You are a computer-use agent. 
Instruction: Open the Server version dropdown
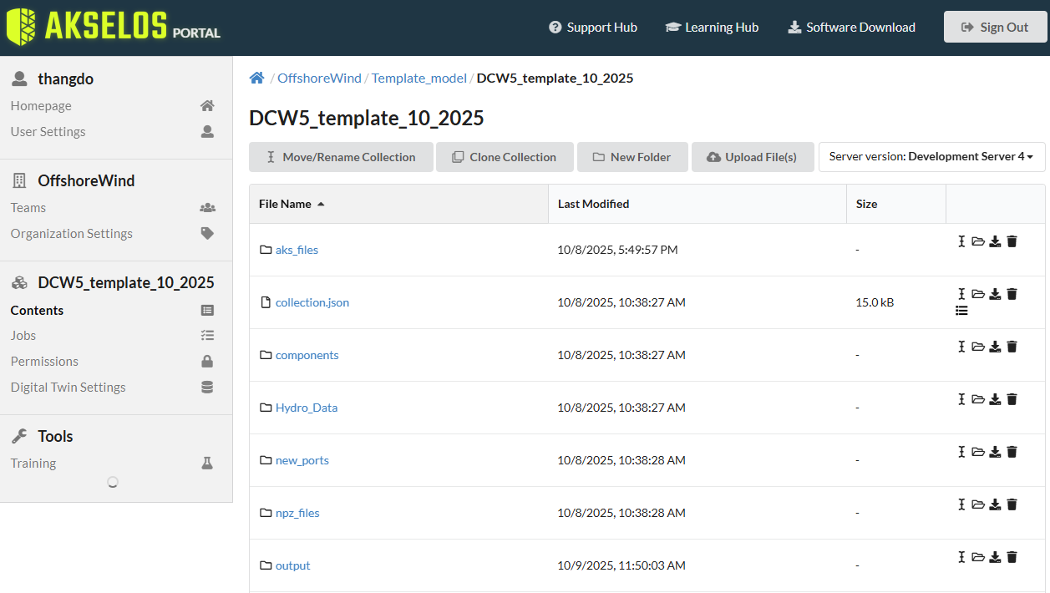931,157
